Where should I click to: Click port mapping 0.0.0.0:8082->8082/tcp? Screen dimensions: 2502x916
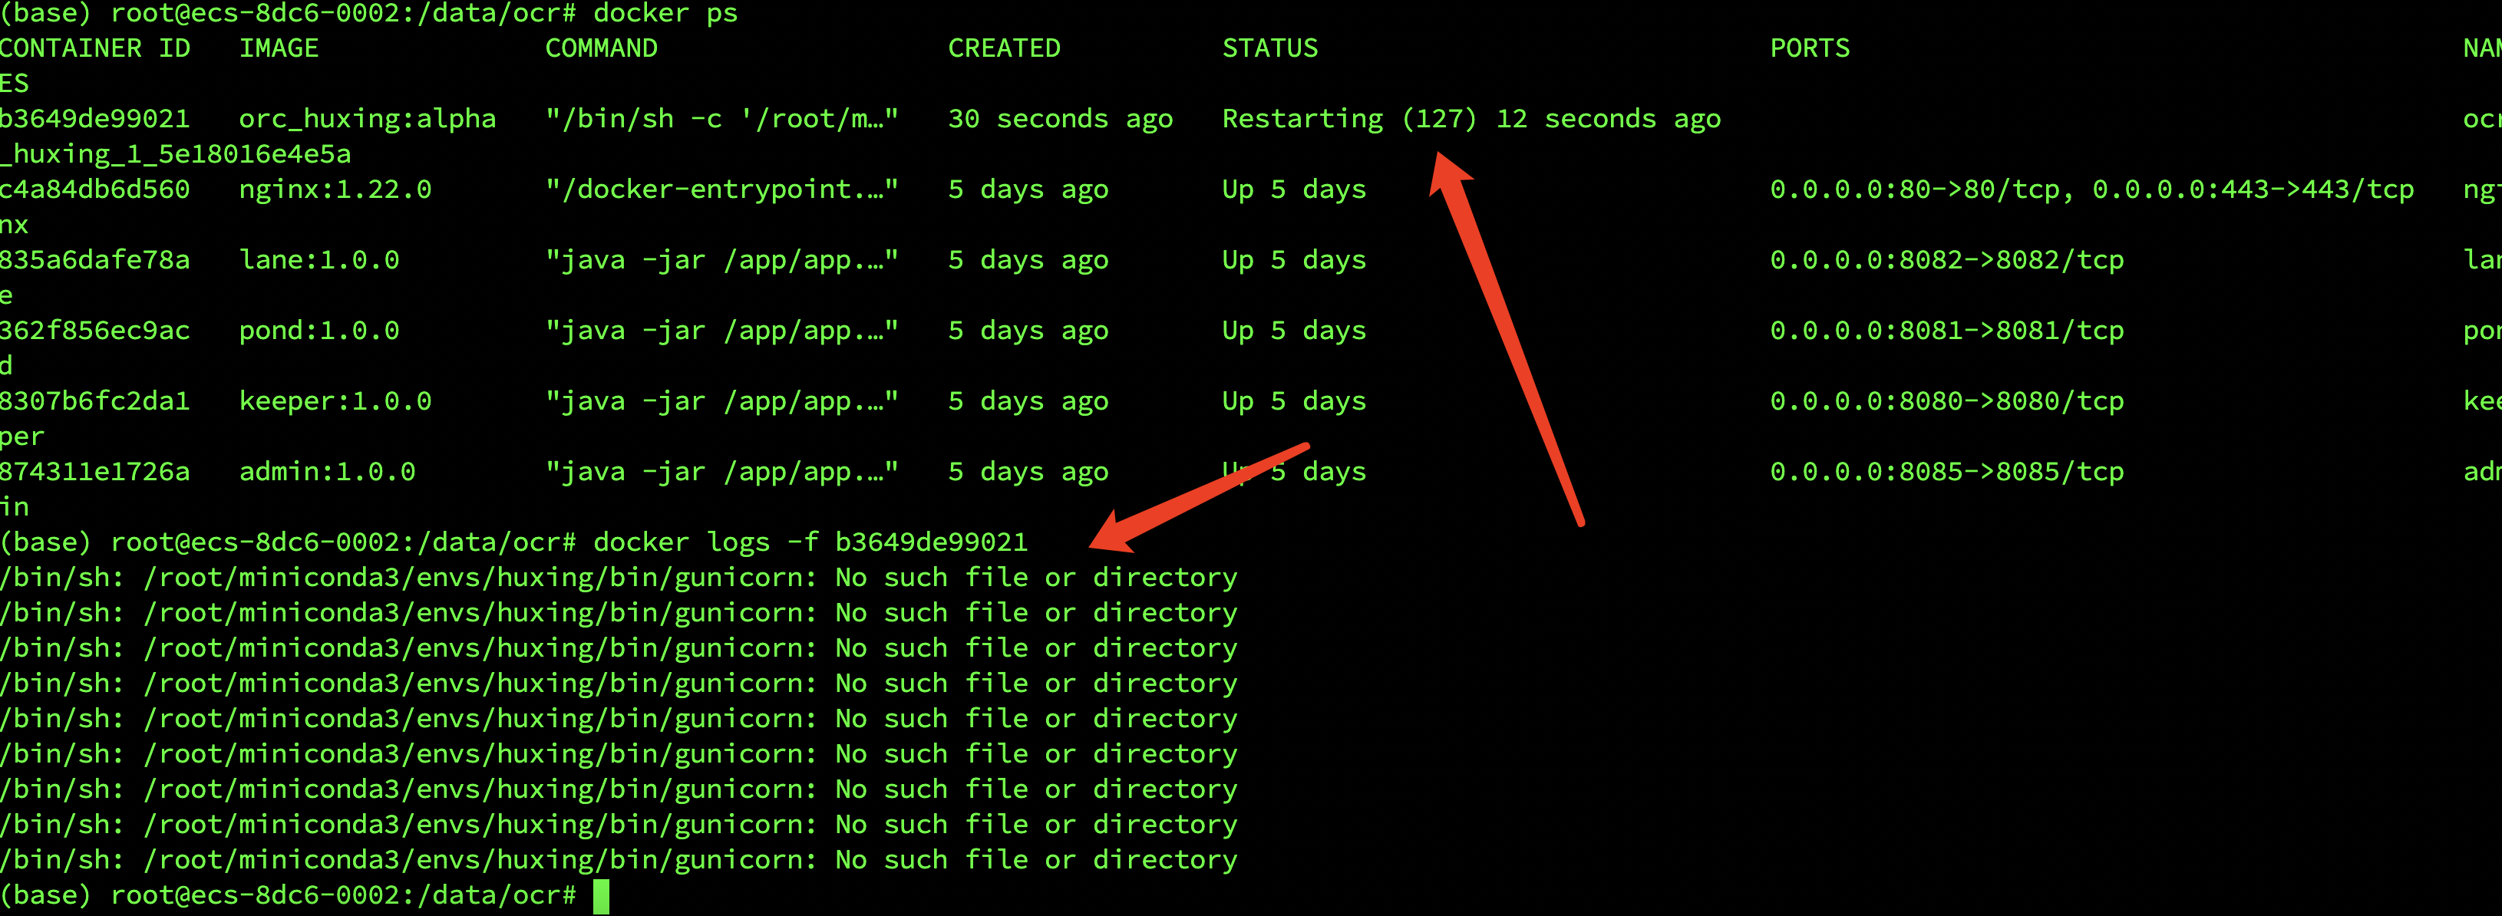[x=1946, y=260]
